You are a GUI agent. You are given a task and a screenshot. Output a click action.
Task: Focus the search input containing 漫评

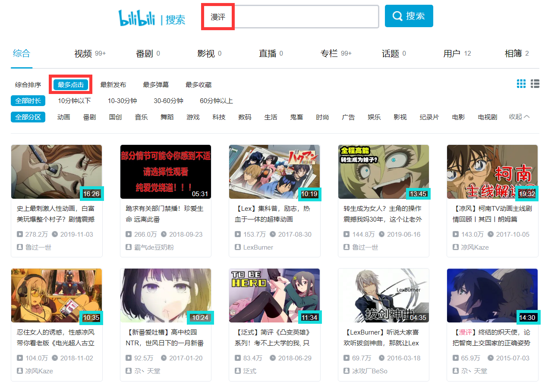291,17
